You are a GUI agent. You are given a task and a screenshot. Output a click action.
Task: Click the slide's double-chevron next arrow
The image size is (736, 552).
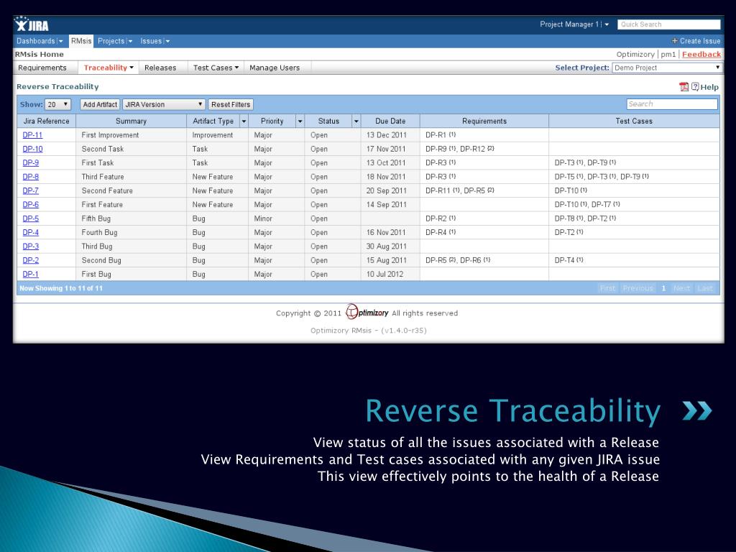[x=696, y=410]
